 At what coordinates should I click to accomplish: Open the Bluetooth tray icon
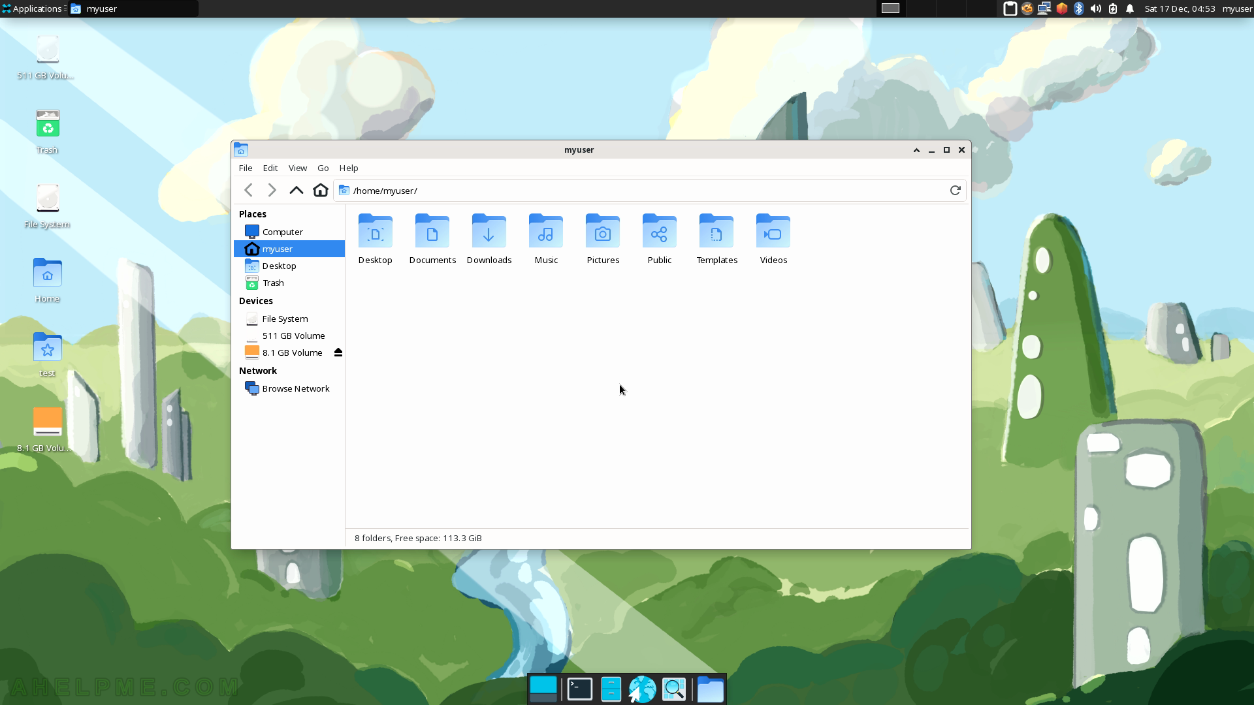pos(1079,8)
